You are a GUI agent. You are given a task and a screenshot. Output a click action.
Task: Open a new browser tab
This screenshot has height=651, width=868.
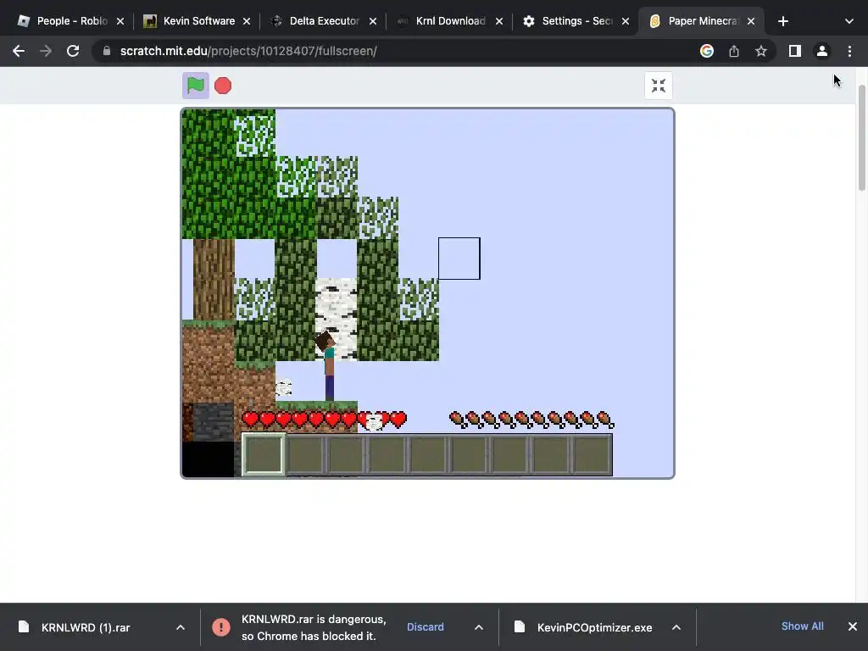pos(783,21)
